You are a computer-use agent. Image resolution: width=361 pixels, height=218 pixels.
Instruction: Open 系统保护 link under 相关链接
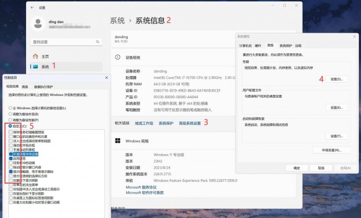[166, 123]
